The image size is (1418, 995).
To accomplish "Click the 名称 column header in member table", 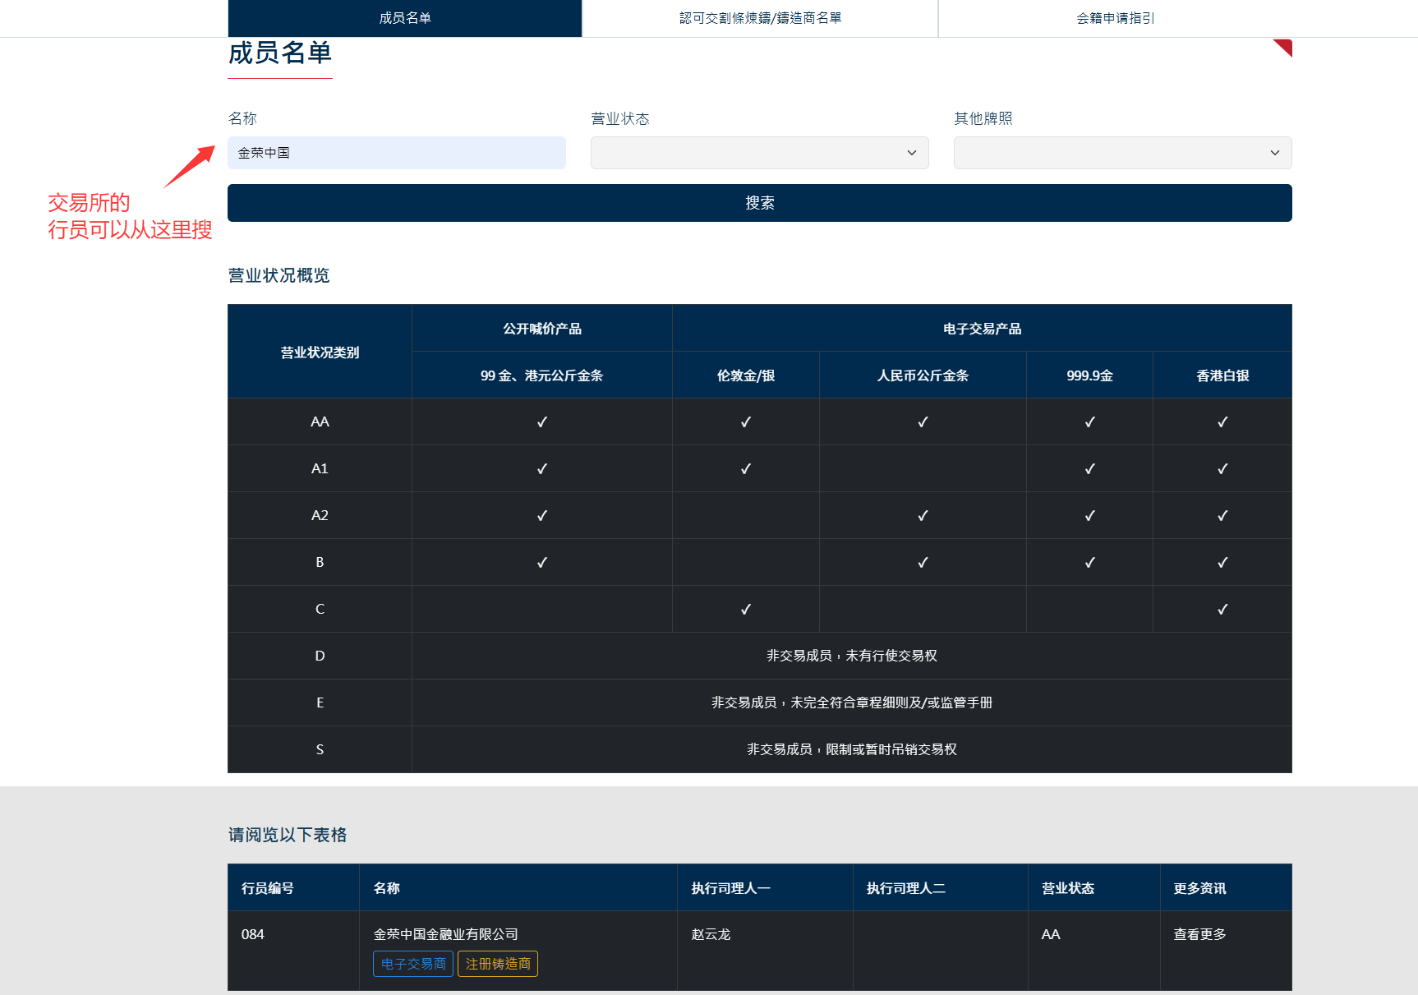I will 518,887.
